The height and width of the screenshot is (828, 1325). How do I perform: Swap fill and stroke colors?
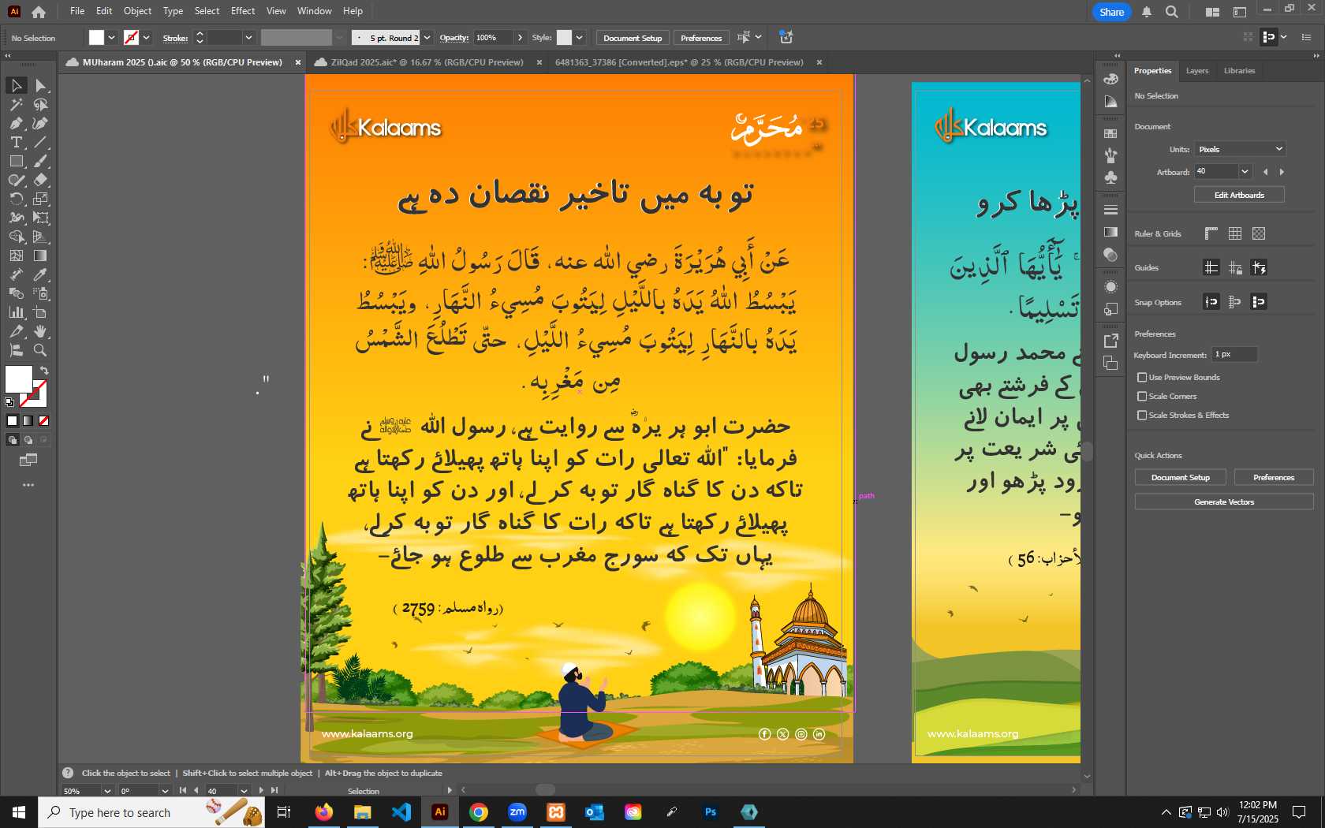[x=44, y=370]
